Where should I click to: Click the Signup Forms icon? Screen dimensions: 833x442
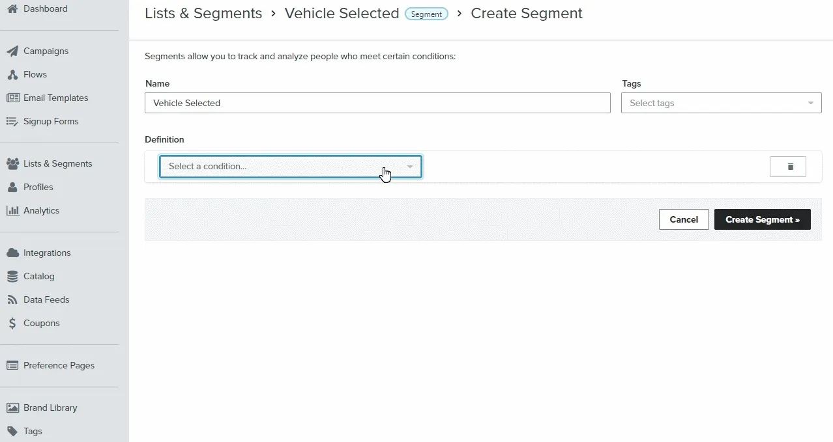coord(12,122)
